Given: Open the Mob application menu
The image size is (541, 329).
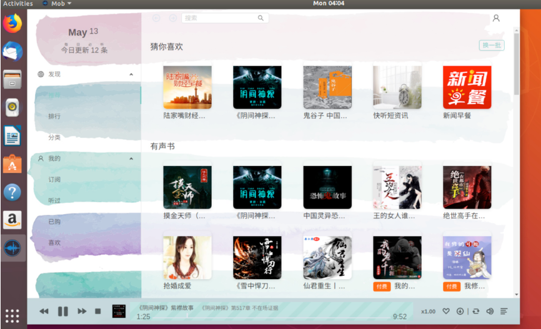Looking at the screenshot, I should (x=57, y=4).
